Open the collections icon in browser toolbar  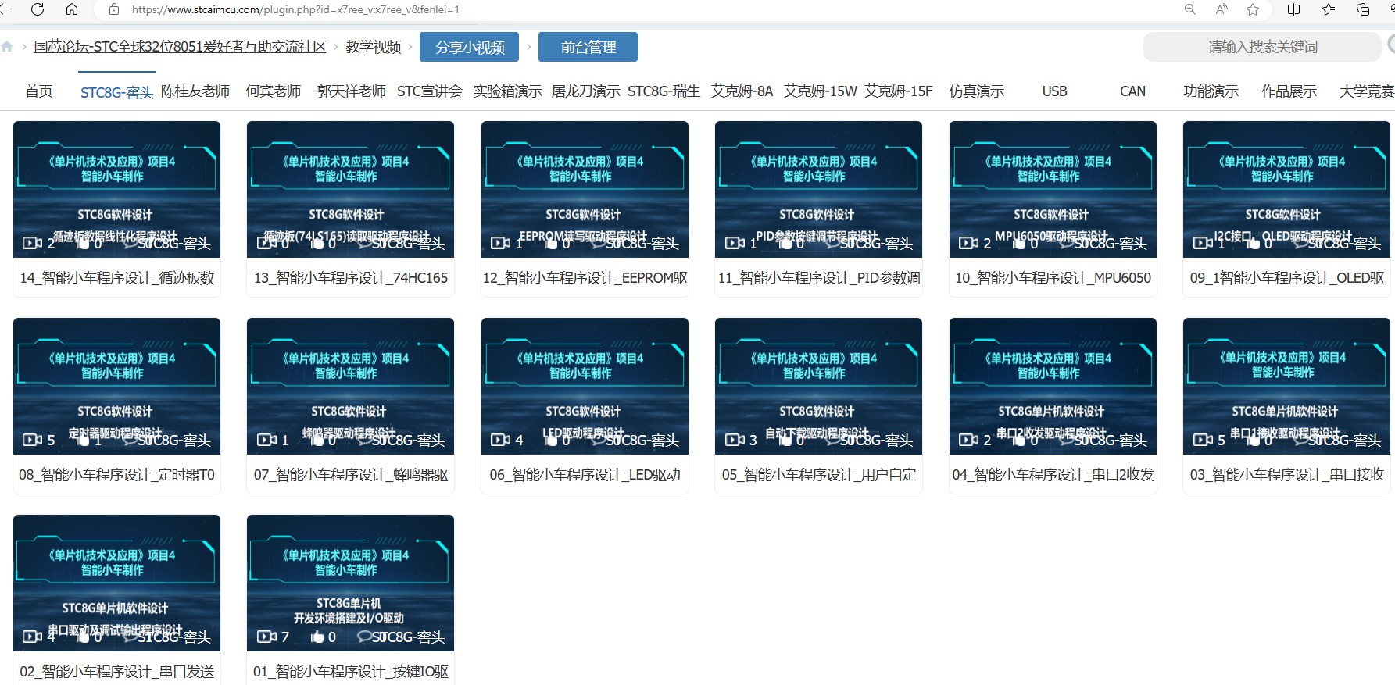pos(1363,9)
